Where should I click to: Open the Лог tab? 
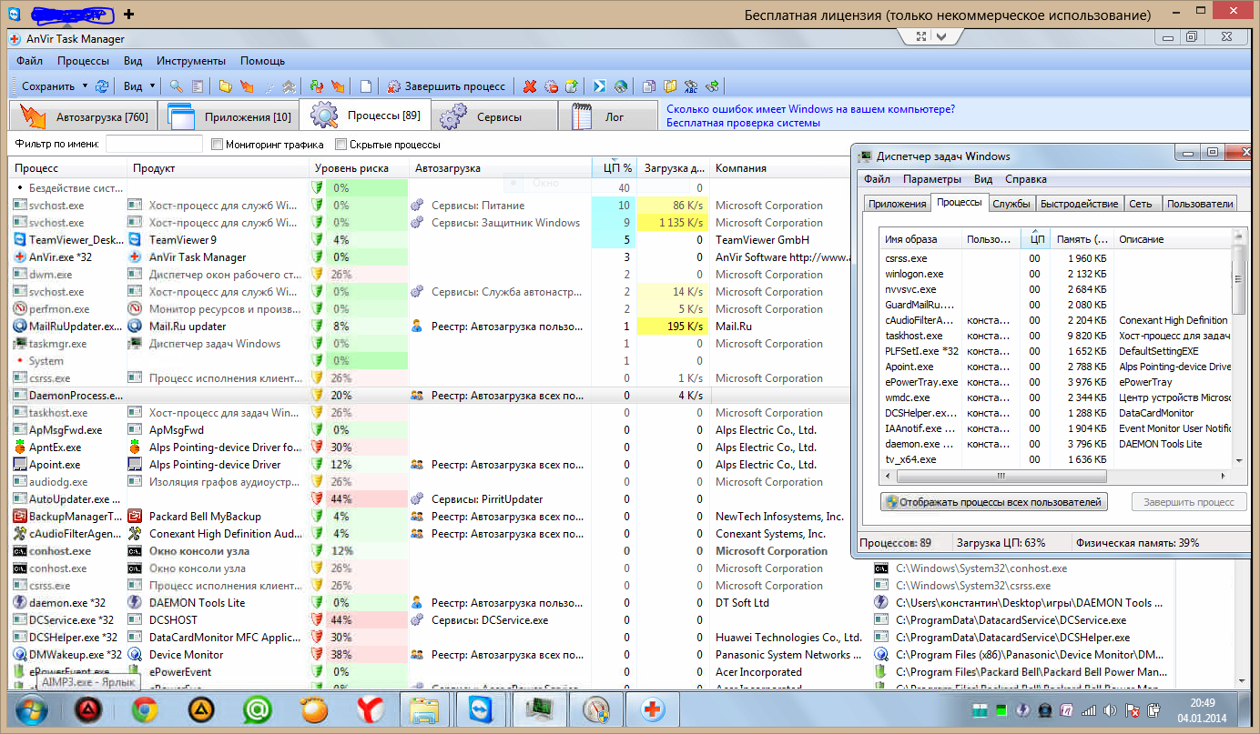coord(609,116)
